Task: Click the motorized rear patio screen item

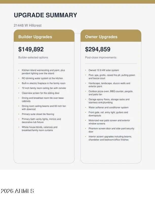Action: 109,122
